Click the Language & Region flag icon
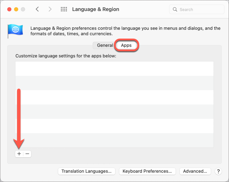 pyautogui.click(x=15, y=31)
